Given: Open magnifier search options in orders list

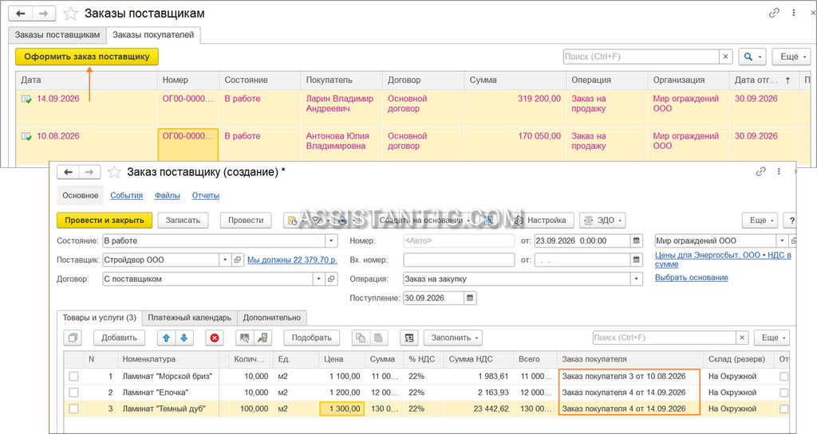Looking at the screenshot, I should [752, 57].
